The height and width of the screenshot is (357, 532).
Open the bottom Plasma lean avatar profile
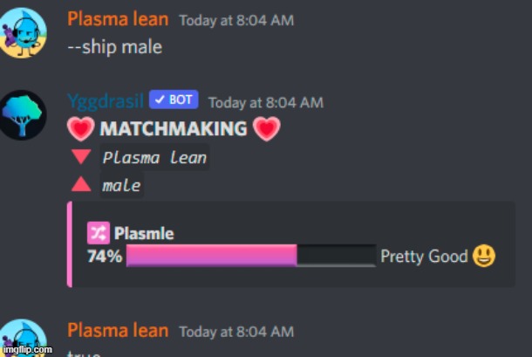click(23, 339)
